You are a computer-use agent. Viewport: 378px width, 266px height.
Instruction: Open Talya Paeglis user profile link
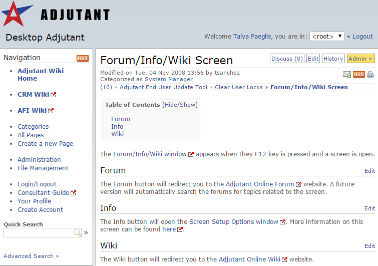pyautogui.click(x=252, y=37)
